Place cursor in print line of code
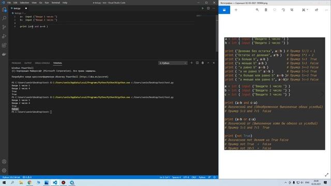This screenshot has width=331, height=186. tap(34, 26)
